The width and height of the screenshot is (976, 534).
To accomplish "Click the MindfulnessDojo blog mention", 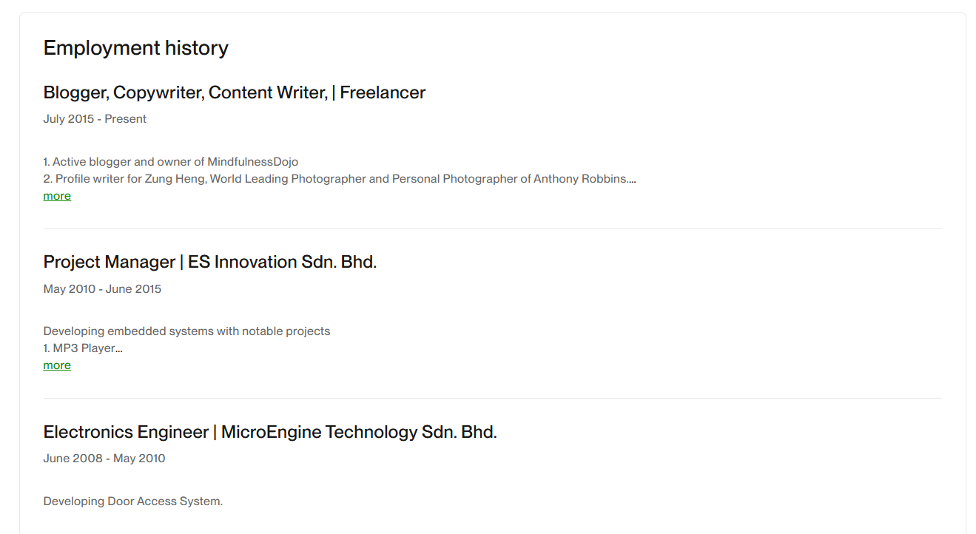I will [x=171, y=161].
